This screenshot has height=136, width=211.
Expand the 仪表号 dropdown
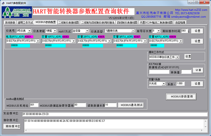click(x=29, y=31)
